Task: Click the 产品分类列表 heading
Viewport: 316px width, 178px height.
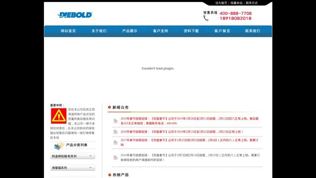Action: point(77,145)
